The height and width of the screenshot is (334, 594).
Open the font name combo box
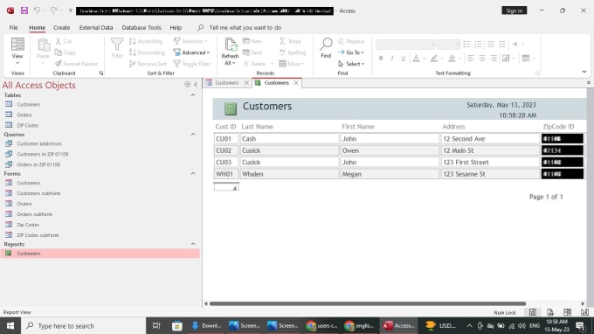(x=405, y=45)
